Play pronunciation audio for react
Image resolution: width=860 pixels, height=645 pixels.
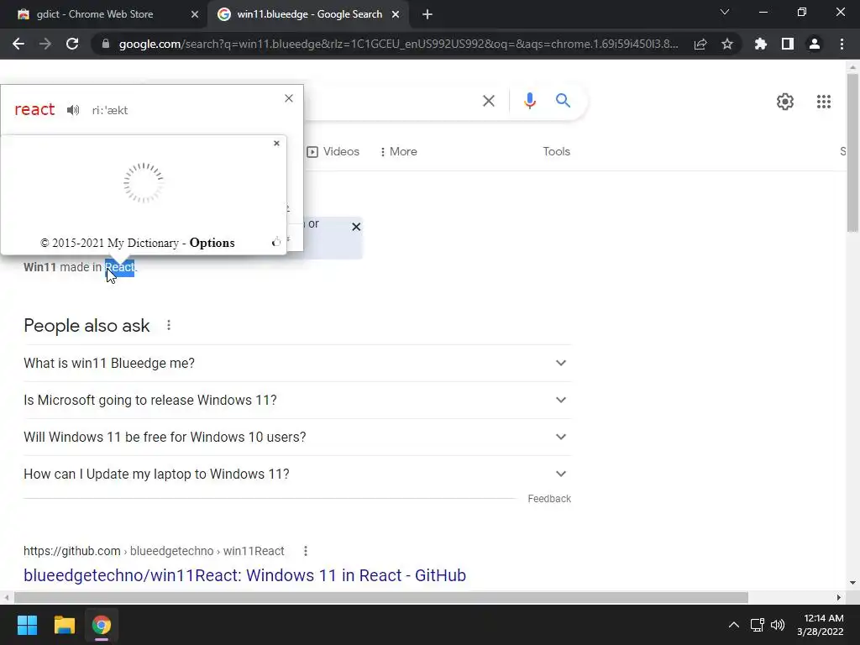pyautogui.click(x=73, y=110)
